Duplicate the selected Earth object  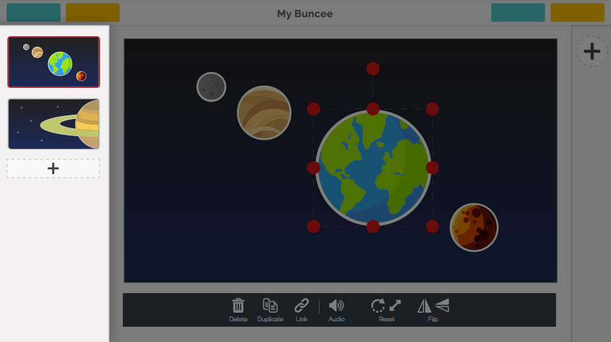coord(270,305)
